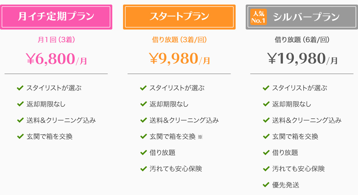Click the ¥9,980/月 price
This screenshot has height=195, width=358.
[179, 58]
